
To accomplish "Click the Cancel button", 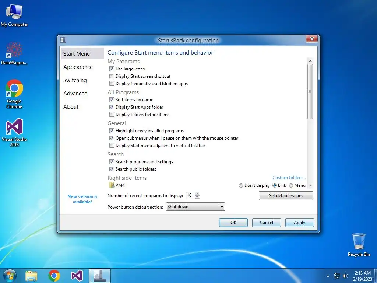I will 267,223.
